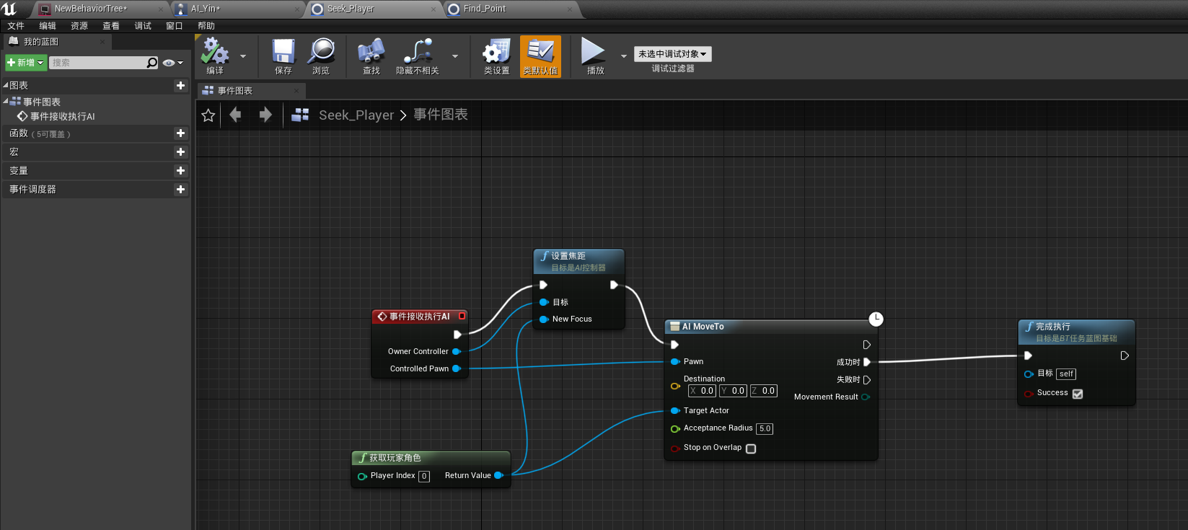The width and height of the screenshot is (1188, 530).
Task: Click the Class Defaults (类默认值) icon
Action: [x=540, y=56]
